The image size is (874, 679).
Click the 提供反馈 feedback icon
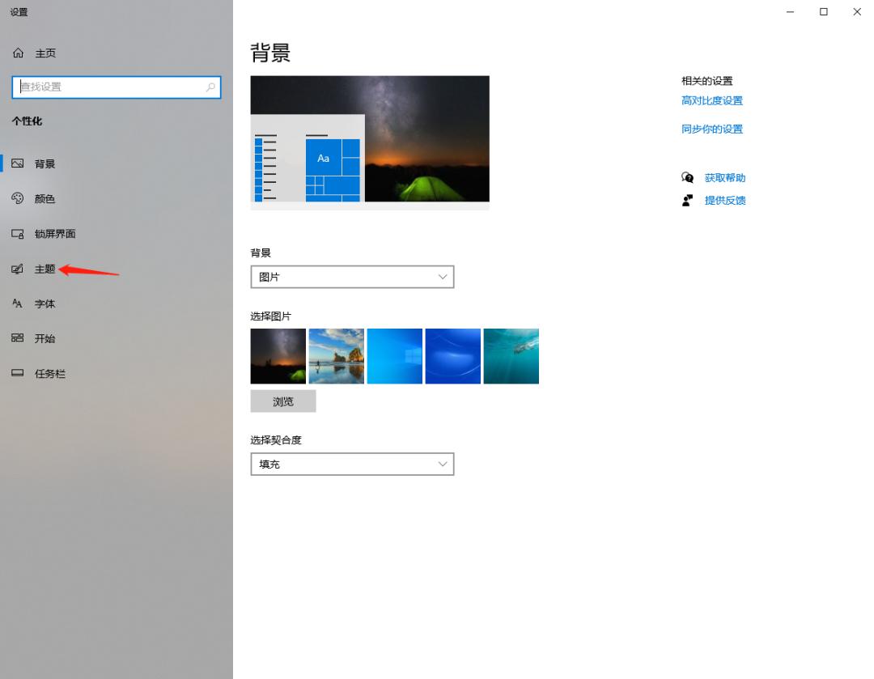687,200
